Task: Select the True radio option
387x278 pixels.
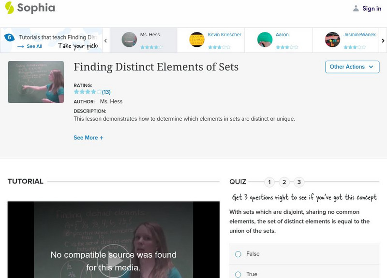Action: [238, 274]
